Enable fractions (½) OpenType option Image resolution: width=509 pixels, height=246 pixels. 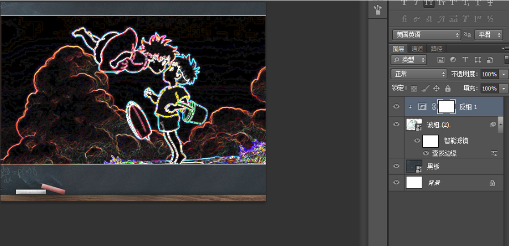tap(490, 19)
